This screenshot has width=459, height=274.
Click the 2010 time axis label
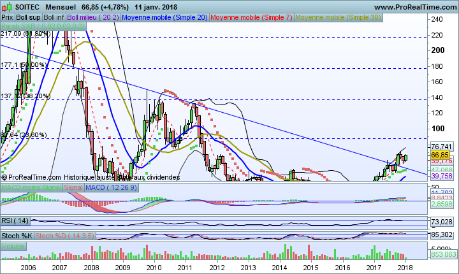pyautogui.click(x=154, y=268)
